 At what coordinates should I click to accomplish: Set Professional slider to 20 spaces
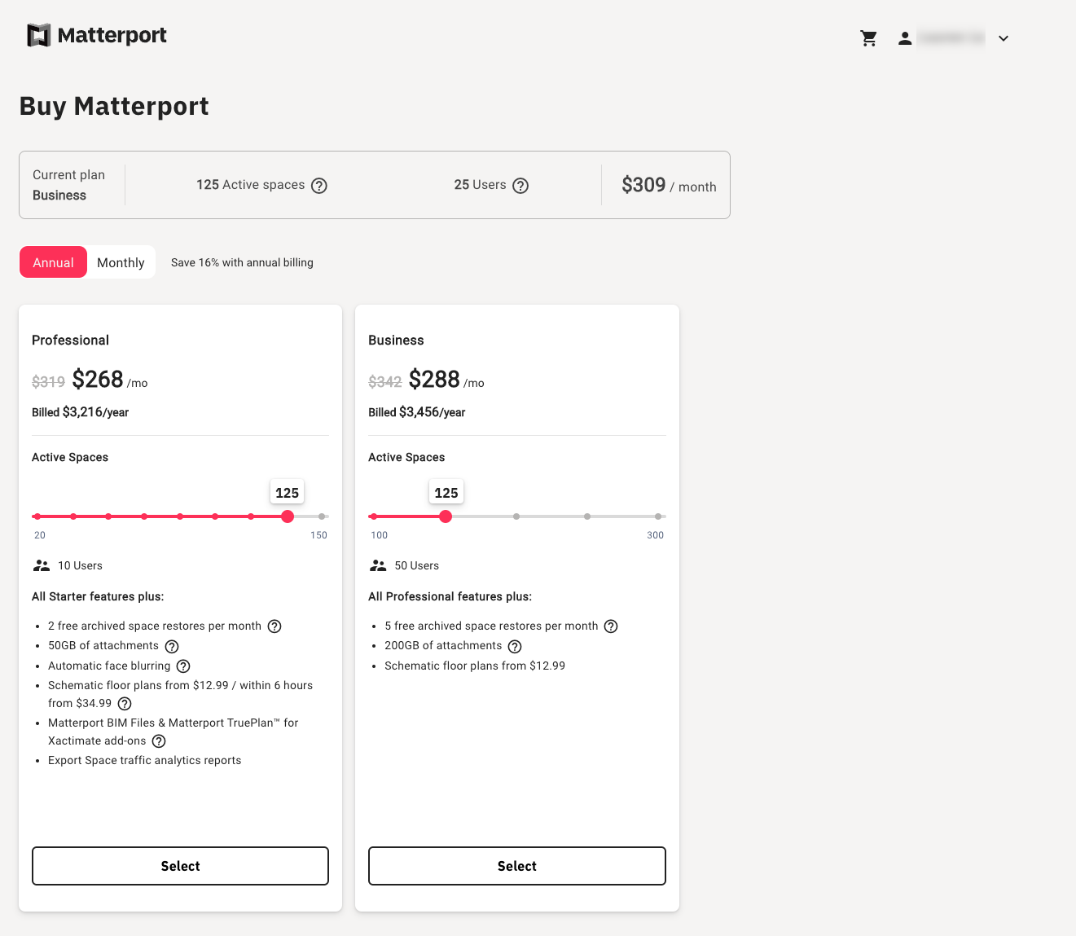pyautogui.click(x=37, y=516)
